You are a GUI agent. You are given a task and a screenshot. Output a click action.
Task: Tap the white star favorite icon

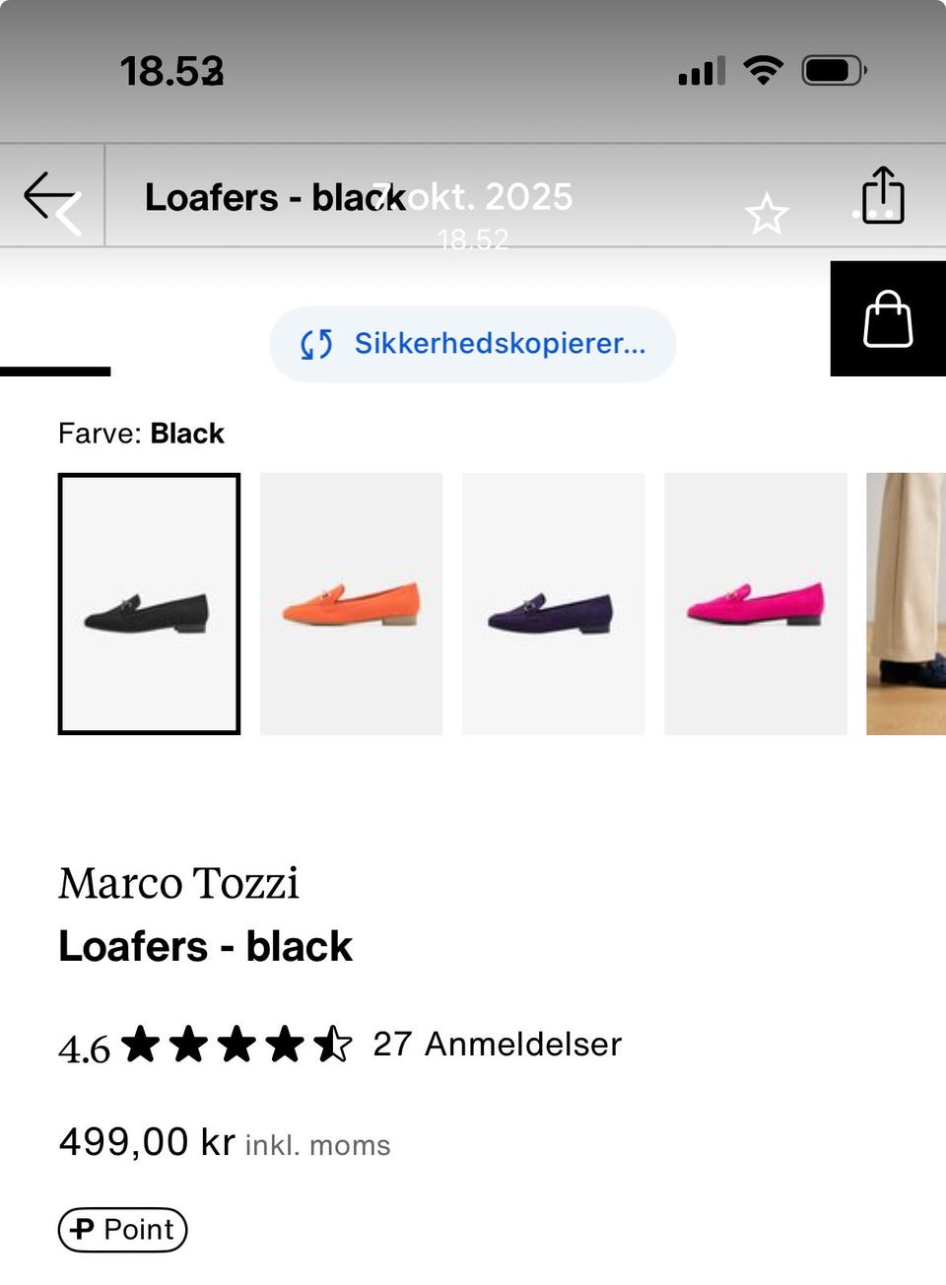(766, 214)
